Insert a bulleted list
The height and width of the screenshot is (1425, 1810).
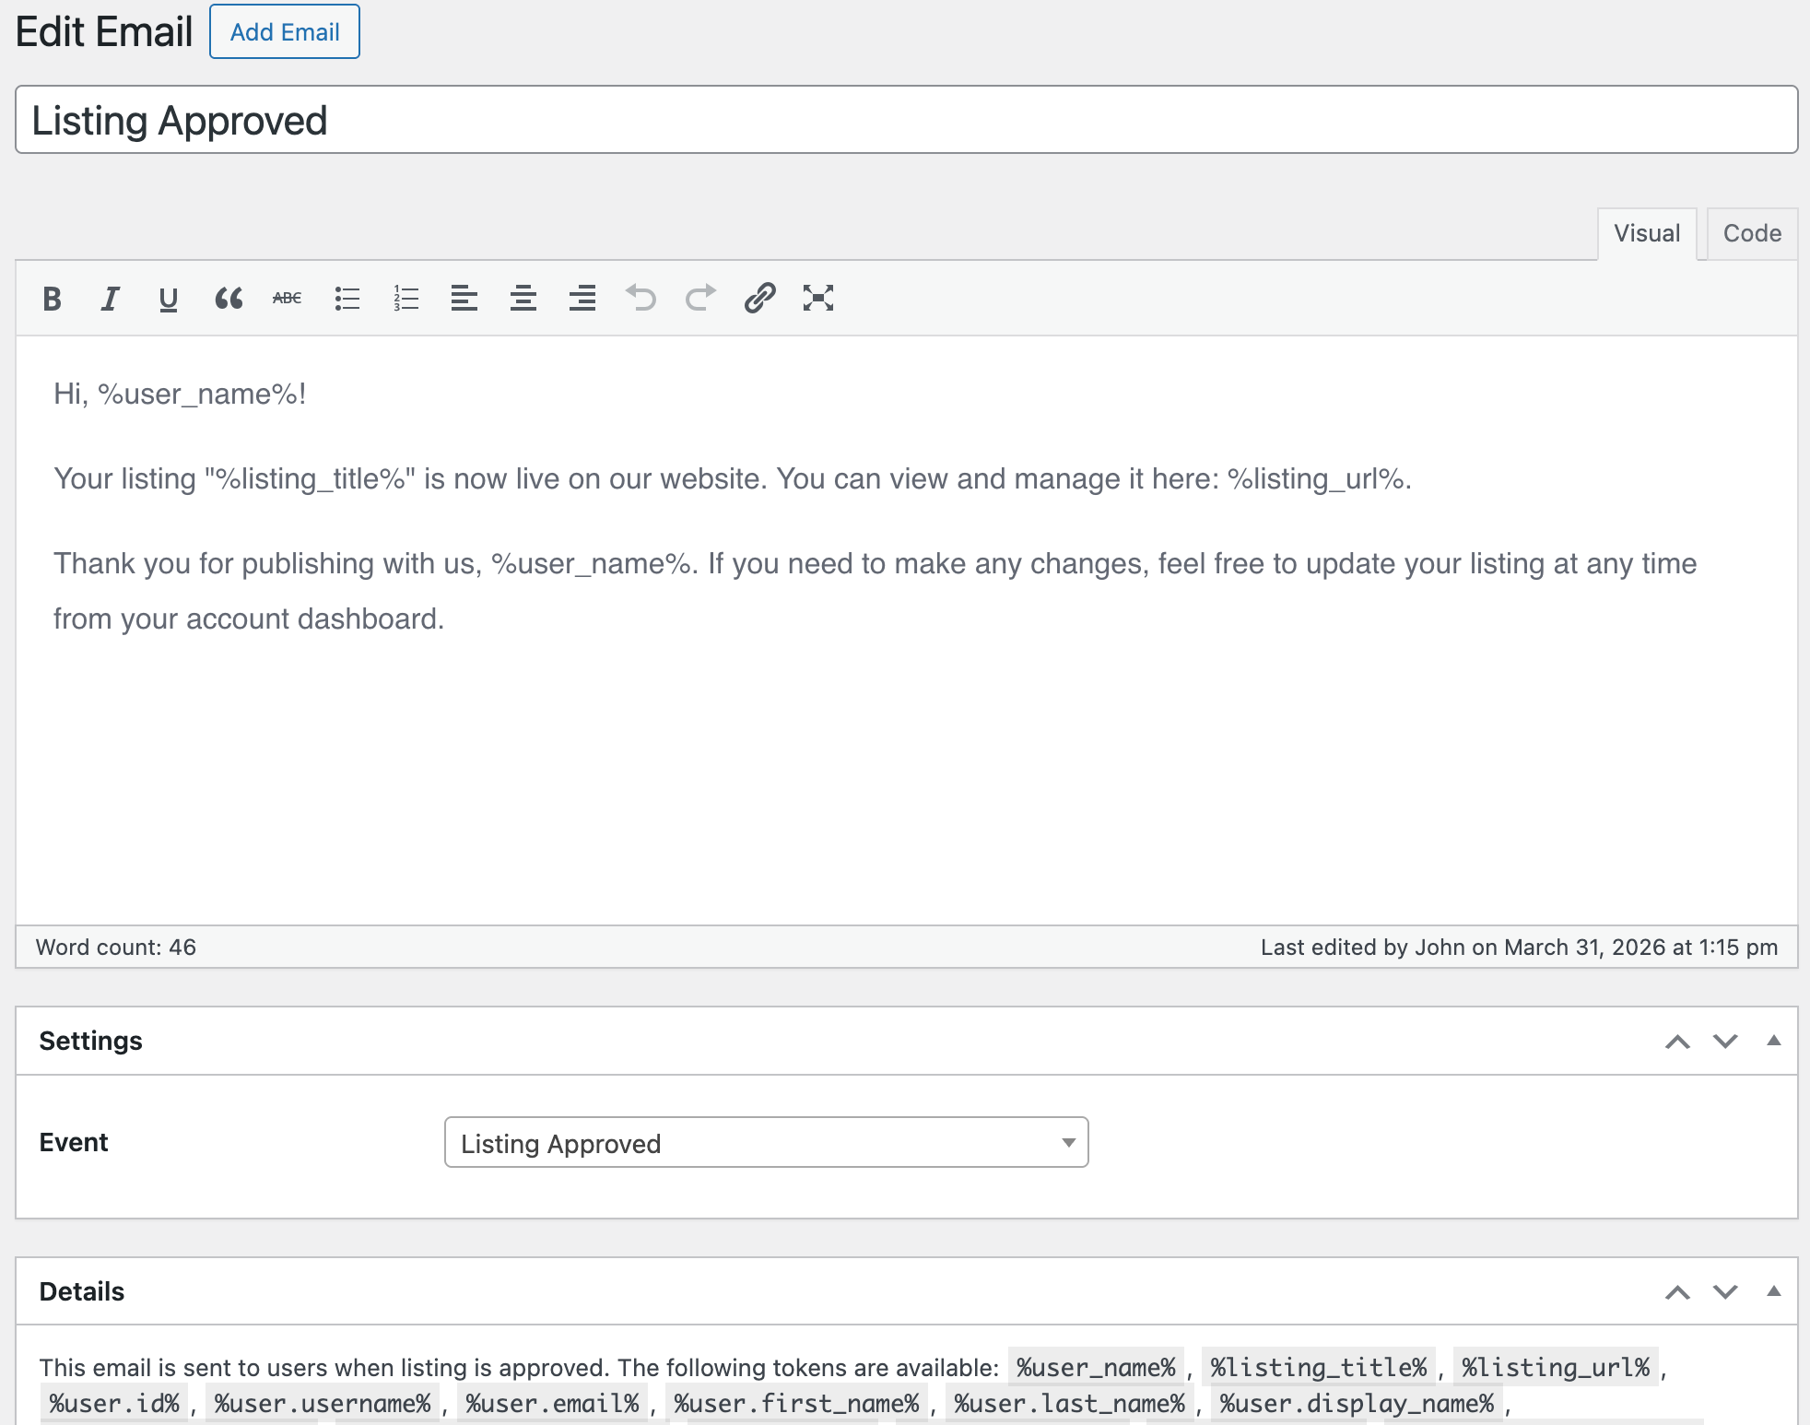pyautogui.click(x=347, y=299)
